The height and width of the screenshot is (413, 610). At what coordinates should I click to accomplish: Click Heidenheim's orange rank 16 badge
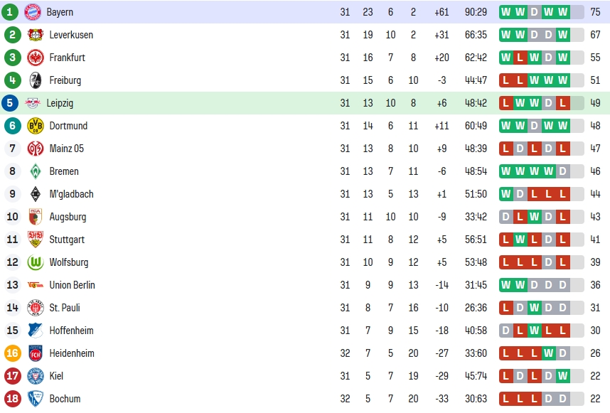coord(13,353)
